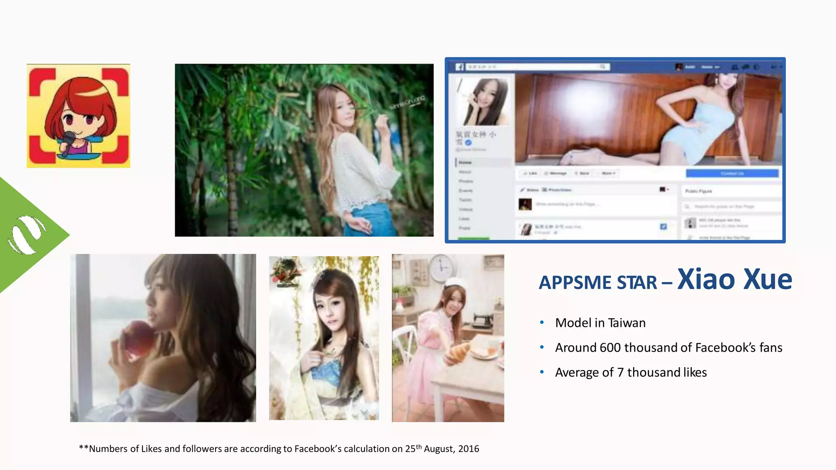Select About in the page sidebar

pos(465,172)
